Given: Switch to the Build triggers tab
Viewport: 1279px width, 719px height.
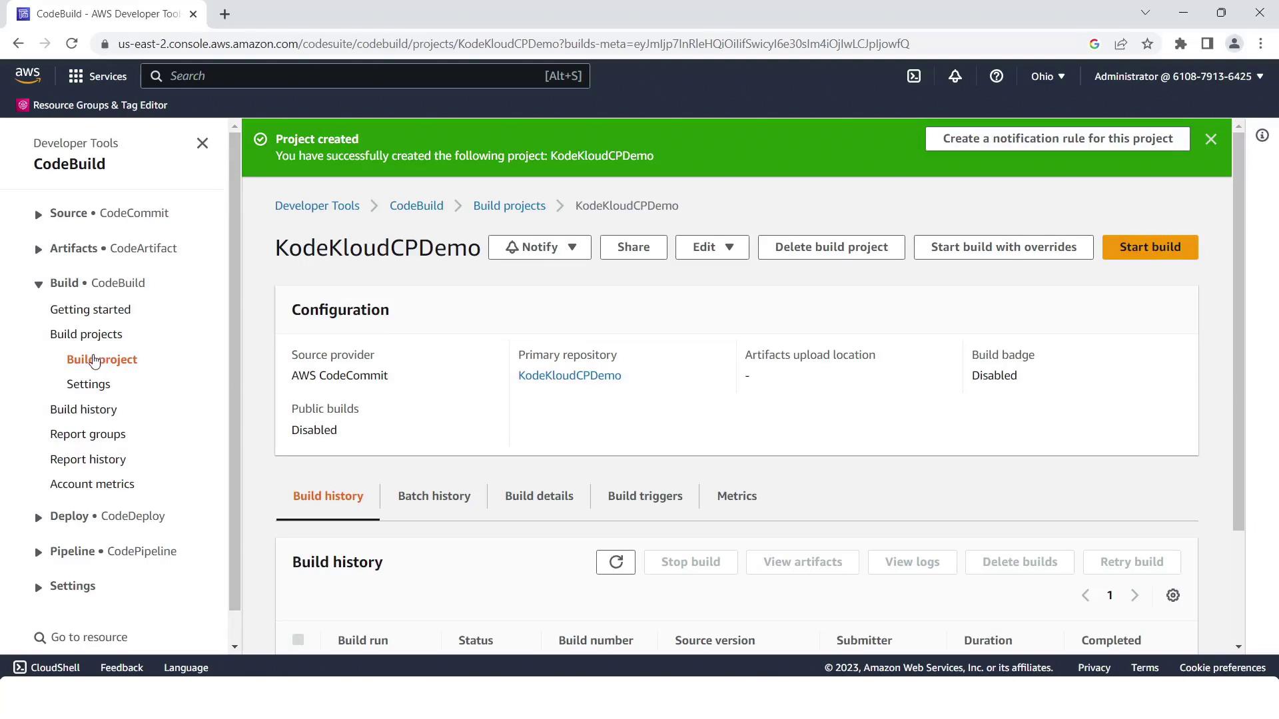Looking at the screenshot, I should click(x=644, y=496).
